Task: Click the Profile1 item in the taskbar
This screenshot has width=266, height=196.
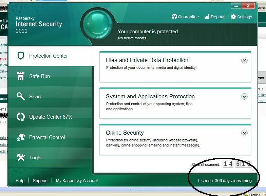Action: click(x=252, y=194)
